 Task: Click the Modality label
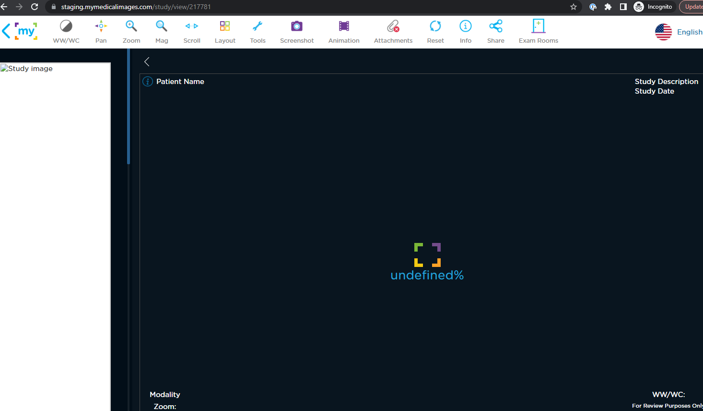coord(165,395)
